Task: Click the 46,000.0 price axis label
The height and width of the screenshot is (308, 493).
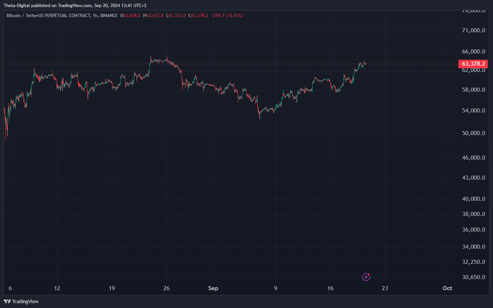Action: point(473,157)
